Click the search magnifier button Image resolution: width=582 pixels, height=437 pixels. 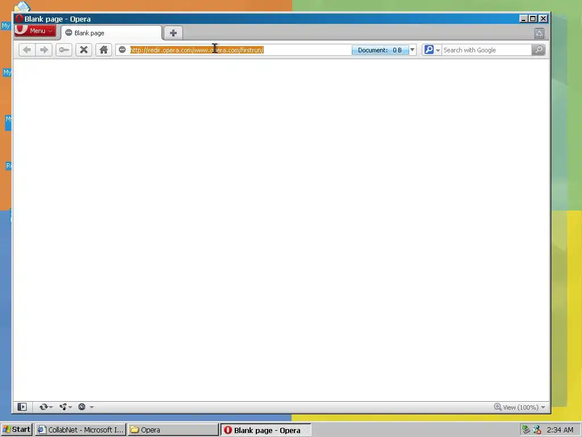click(x=539, y=50)
